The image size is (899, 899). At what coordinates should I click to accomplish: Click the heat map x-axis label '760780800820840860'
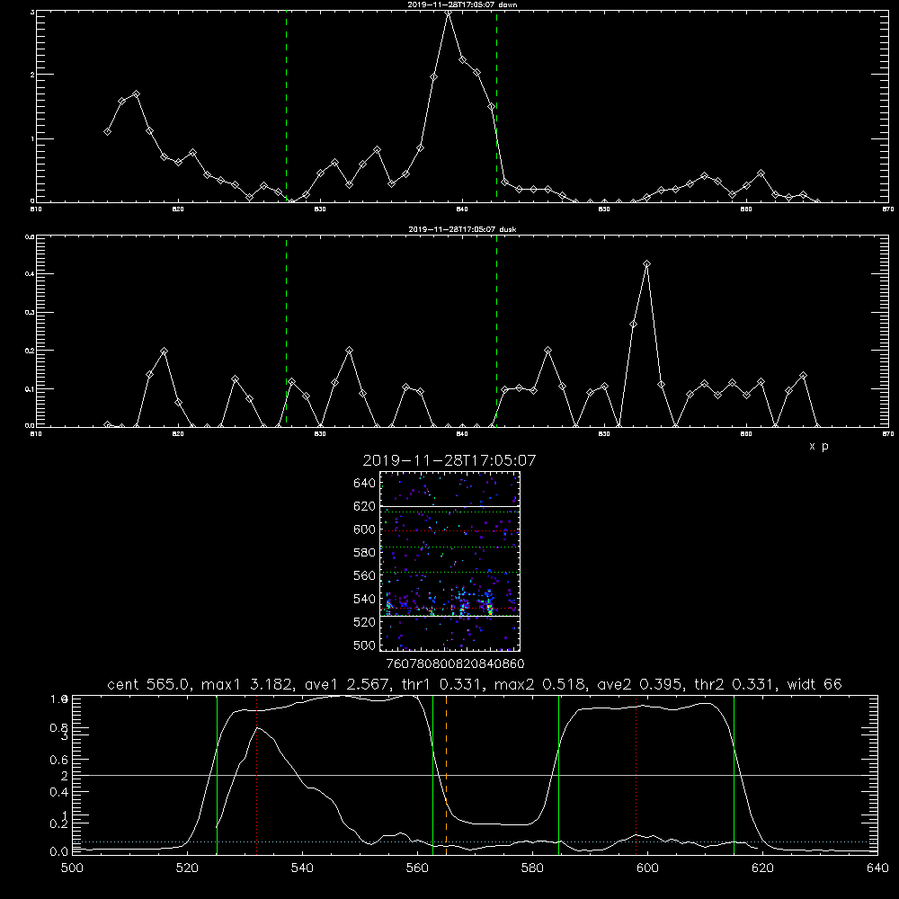pyautogui.click(x=455, y=664)
